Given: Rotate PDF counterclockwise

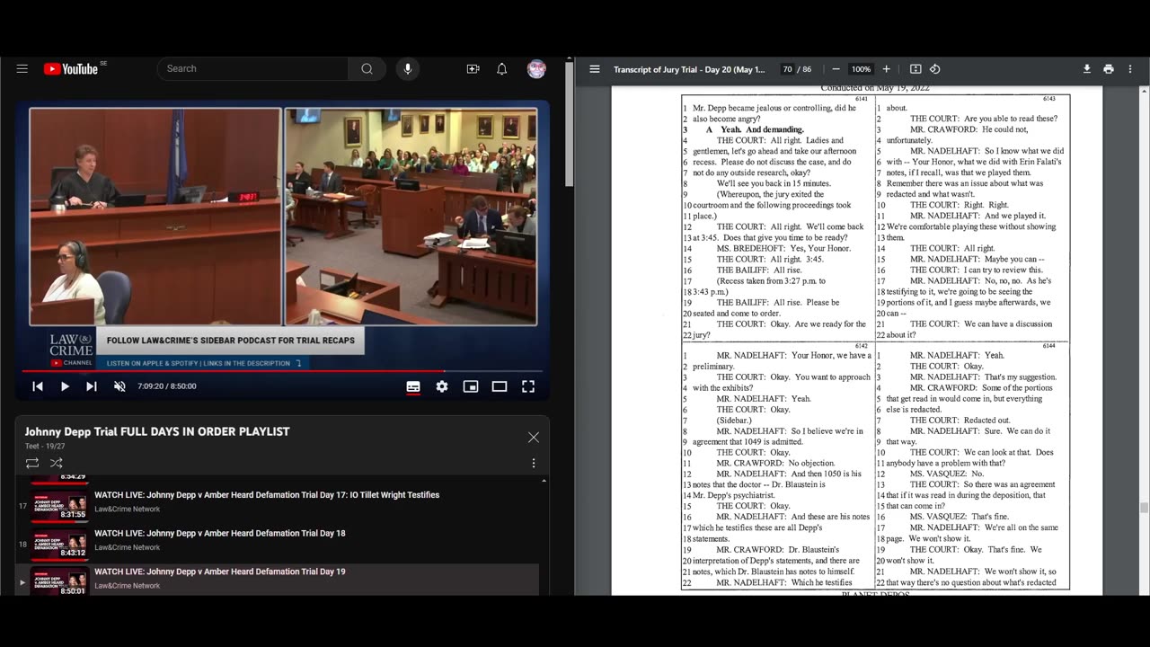Looking at the screenshot, I should 935,69.
